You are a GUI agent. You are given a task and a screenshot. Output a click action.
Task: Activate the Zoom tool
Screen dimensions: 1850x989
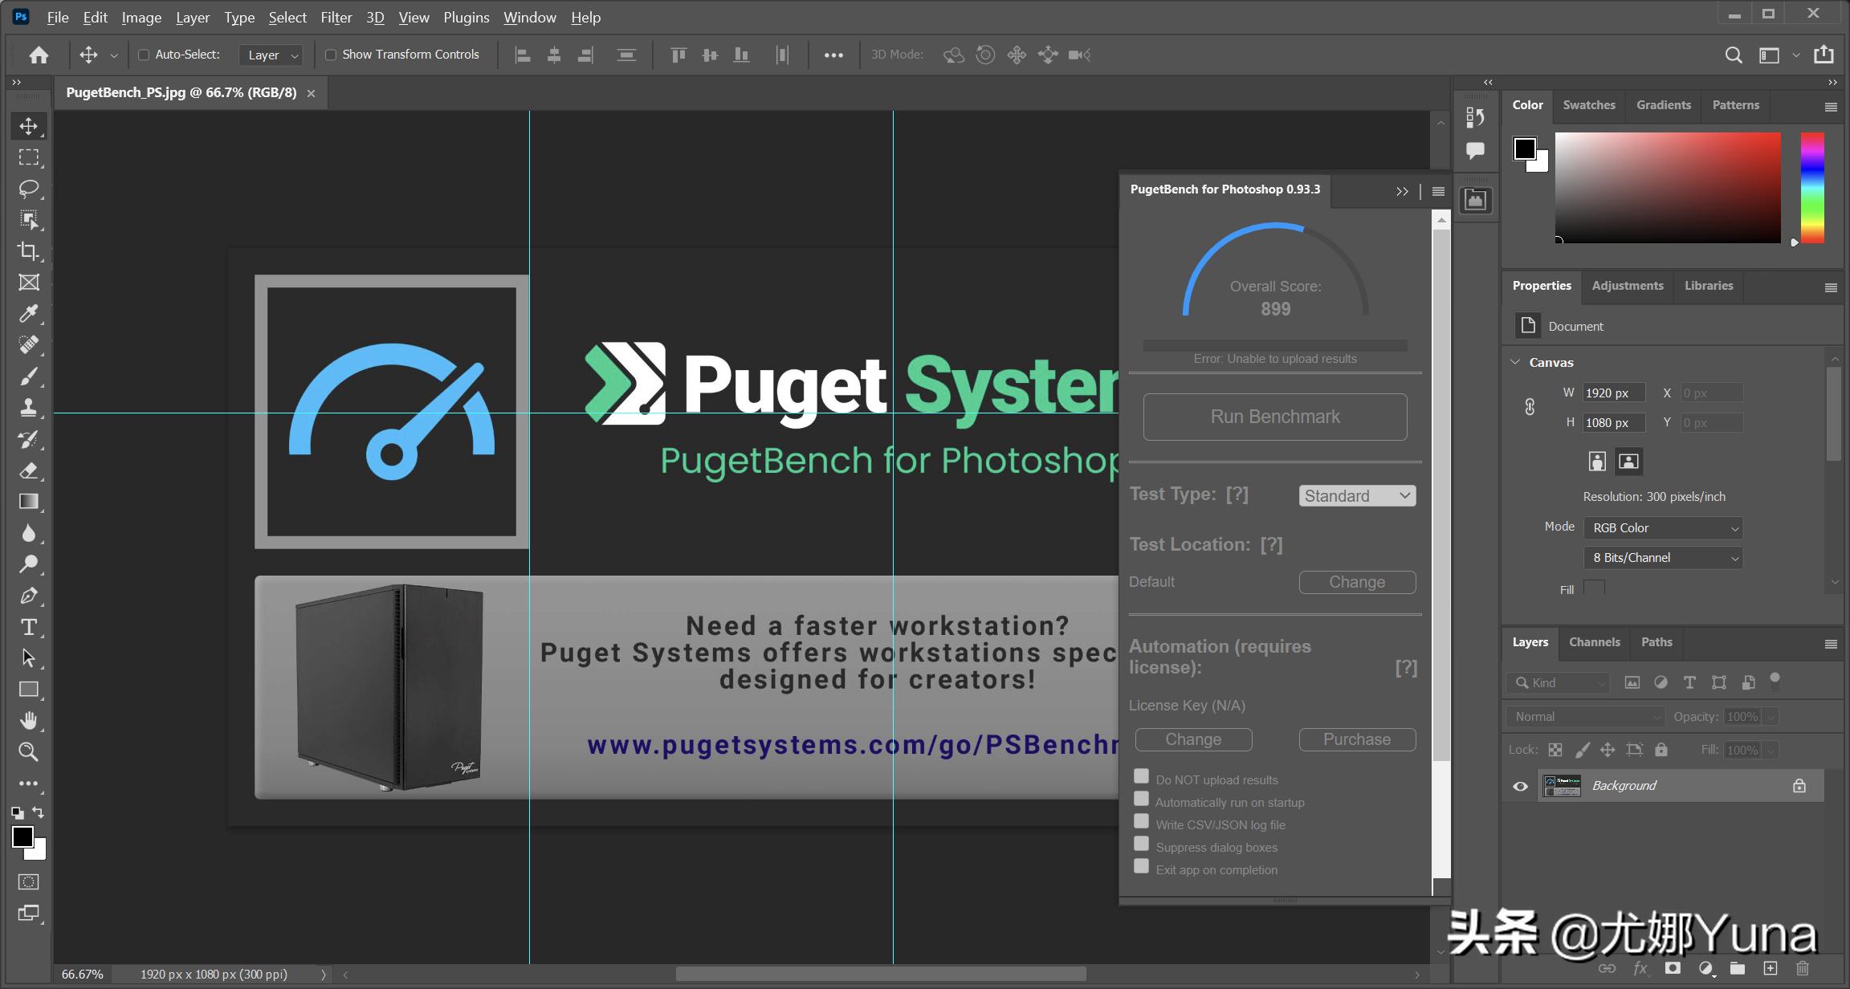pyautogui.click(x=28, y=752)
